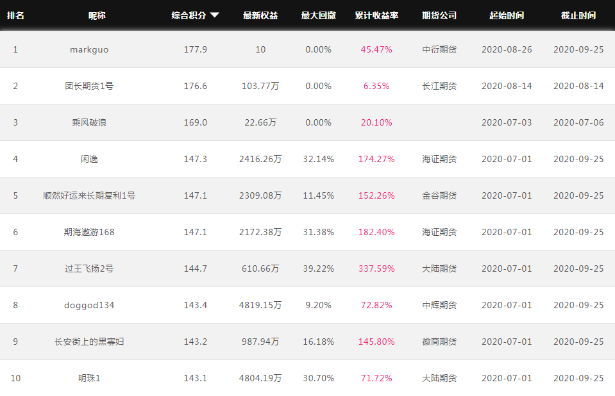Select the 39.22% max drawdown cell
Viewport: 615px width, 396px height.
pos(319,268)
